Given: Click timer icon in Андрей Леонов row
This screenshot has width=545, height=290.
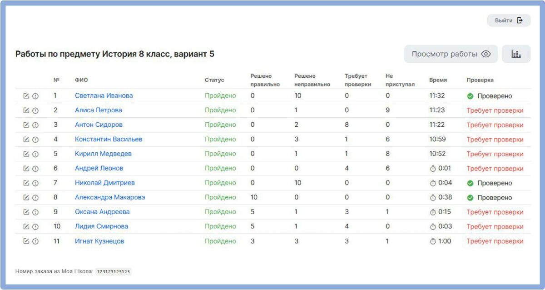Looking at the screenshot, I should coord(432,169).
